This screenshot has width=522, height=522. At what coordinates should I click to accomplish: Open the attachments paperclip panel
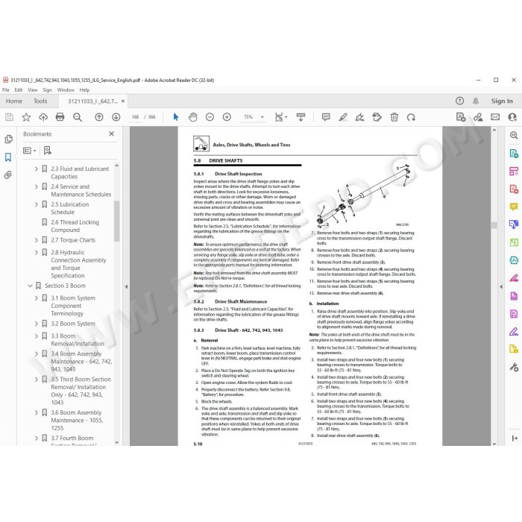pyautogui.click(x=8, y=174)
